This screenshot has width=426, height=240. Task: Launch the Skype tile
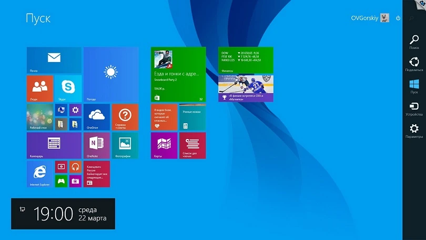[68, 88]
